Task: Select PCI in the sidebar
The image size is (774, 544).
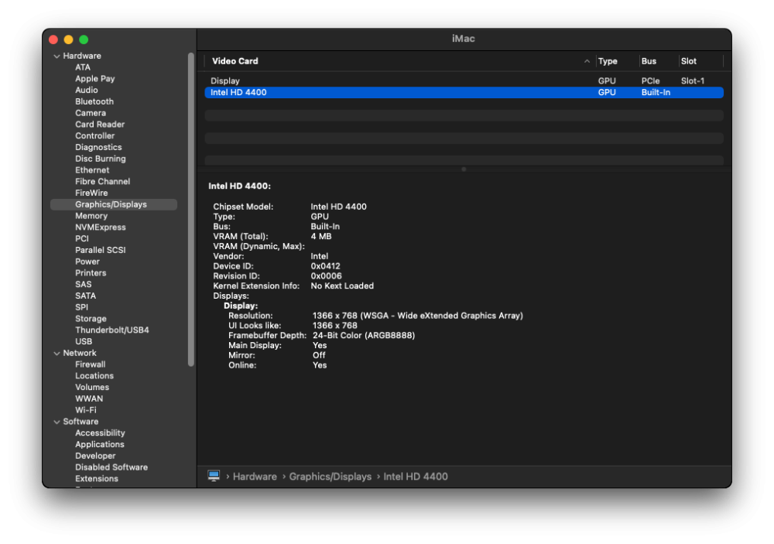Action: tap(82, 238)
